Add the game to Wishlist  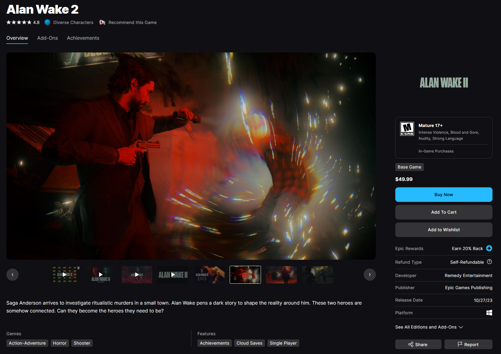pyautogui.click(x=444, y=230)
